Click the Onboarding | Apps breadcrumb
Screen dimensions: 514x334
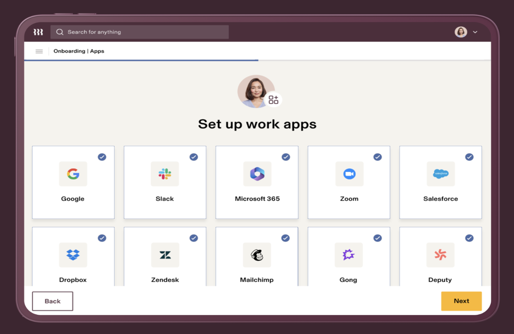coord(79,51)
